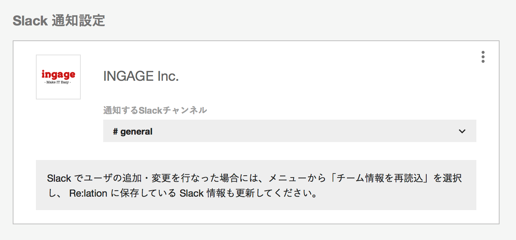Click the second line of the note mentioning Slack 情報
Screen dimensions: 516x240
182,194
